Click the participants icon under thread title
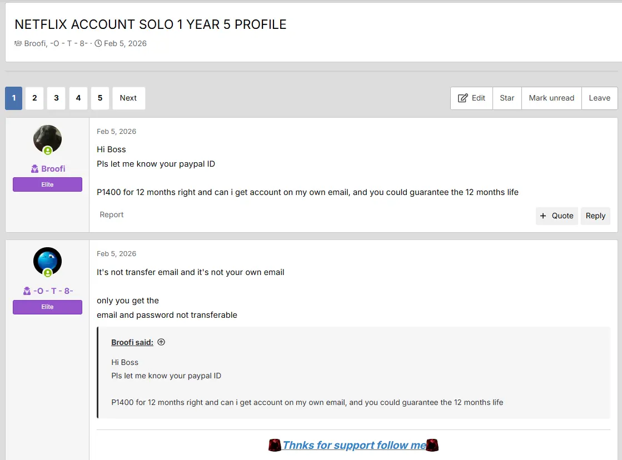 click(x=18, y=43)
